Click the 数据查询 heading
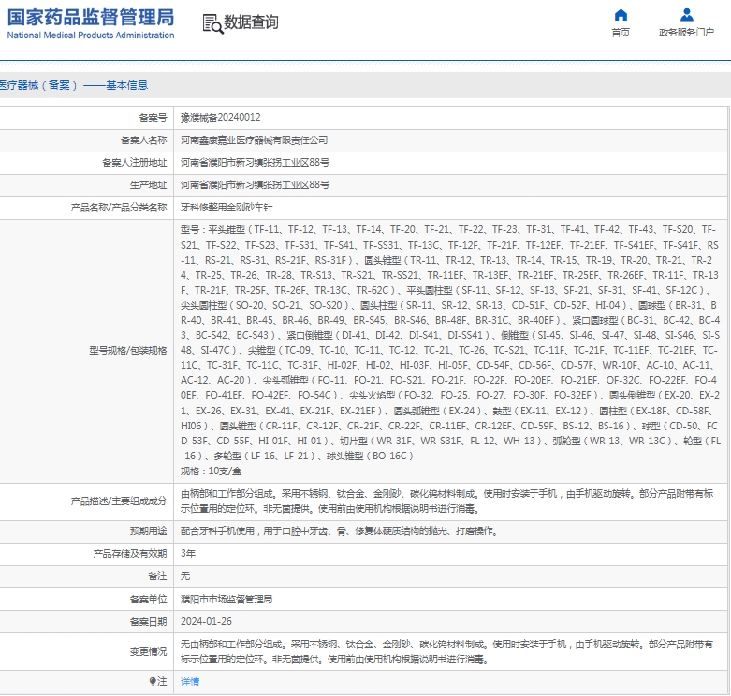The height and width of the screenshot is (696, 731). [251, 22]
